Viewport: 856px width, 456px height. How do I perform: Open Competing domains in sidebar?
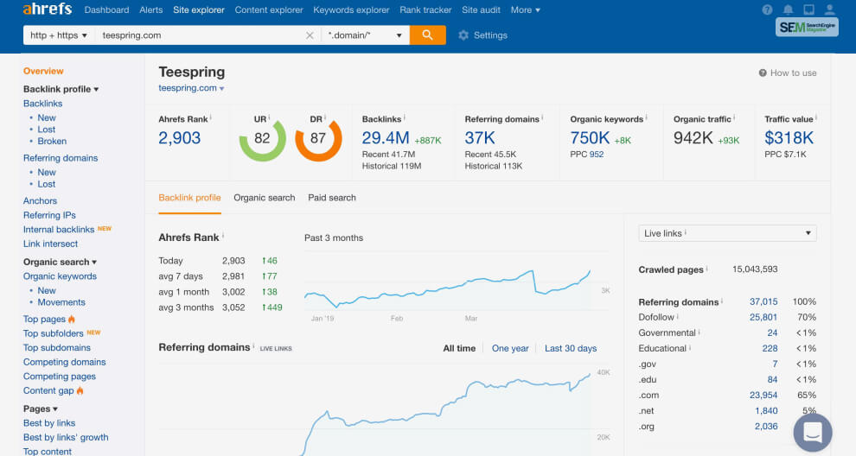pyautogui.click(x=65, y=362)
